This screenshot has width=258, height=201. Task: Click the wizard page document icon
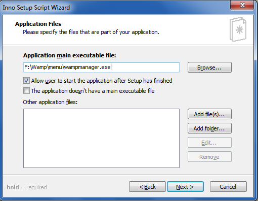click(x=238, y=29)
